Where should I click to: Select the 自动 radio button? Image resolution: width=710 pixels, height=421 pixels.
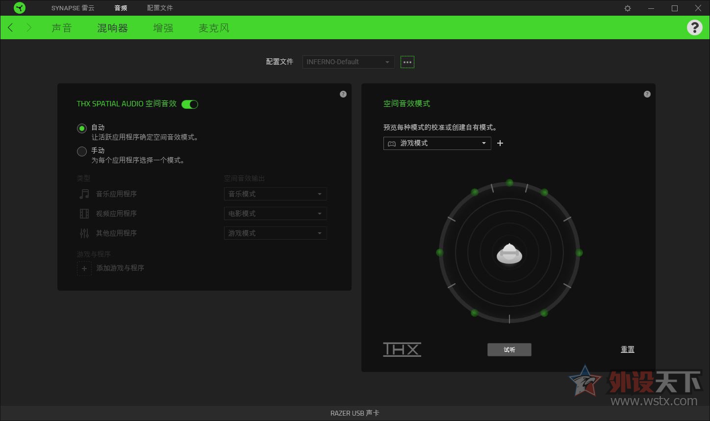pyautogui.click(x=82, y=128)
